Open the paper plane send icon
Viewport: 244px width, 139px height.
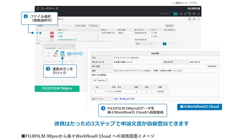point(181,14)
